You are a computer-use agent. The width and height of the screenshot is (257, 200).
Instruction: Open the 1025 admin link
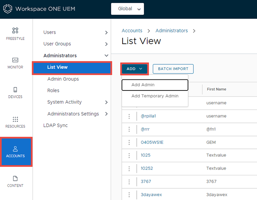pyautogui.click(x=145, y=155)
